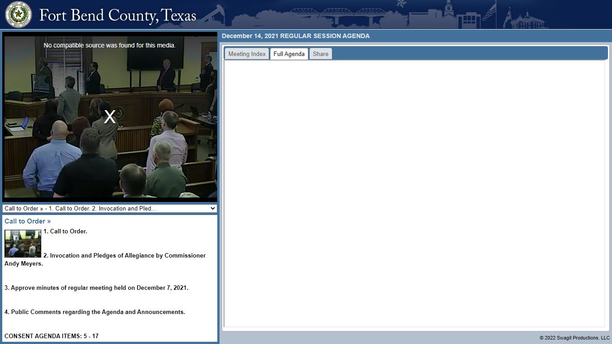Screen dimensions: 612x344
Task: Click the Swagit Productions, LLC copyright text
Action: [574, 338]
